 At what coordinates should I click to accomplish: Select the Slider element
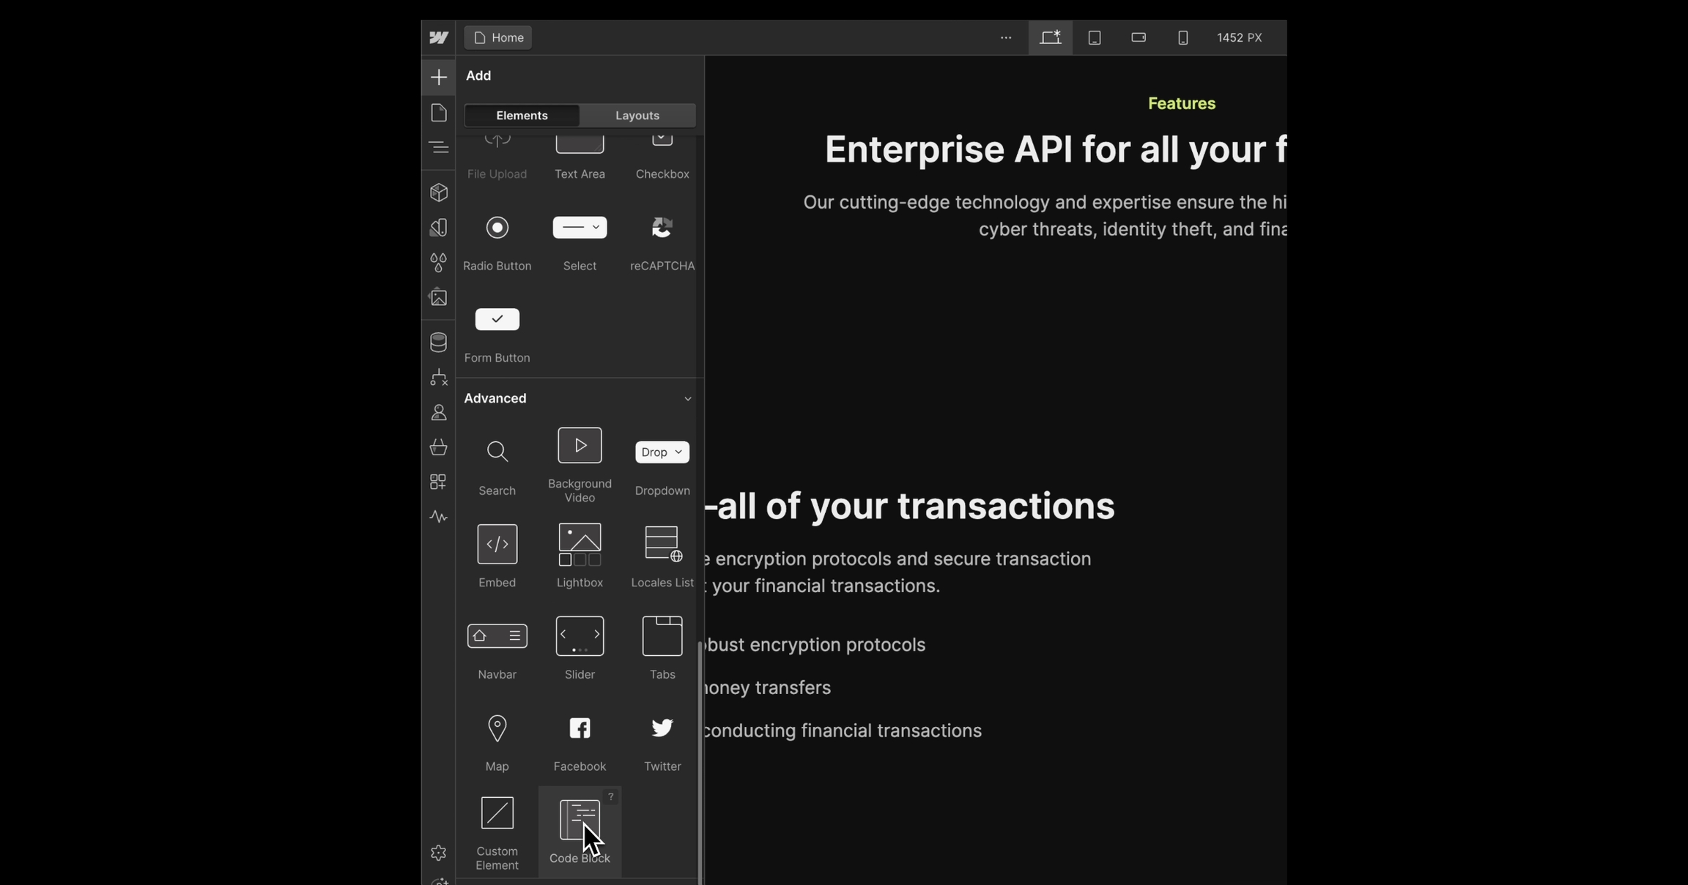tap(580, 635)
